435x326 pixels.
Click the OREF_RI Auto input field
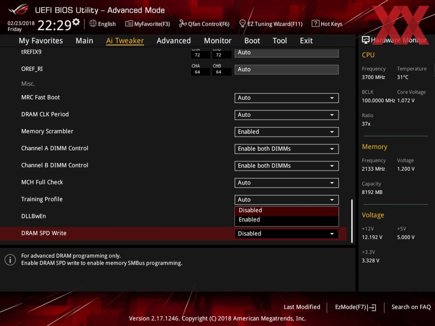coord(287,69)
